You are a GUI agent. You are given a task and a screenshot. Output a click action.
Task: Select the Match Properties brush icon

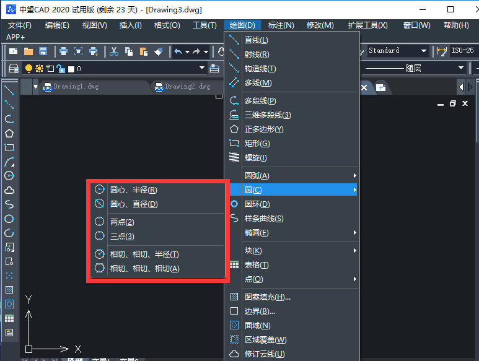tap(159, 51)
